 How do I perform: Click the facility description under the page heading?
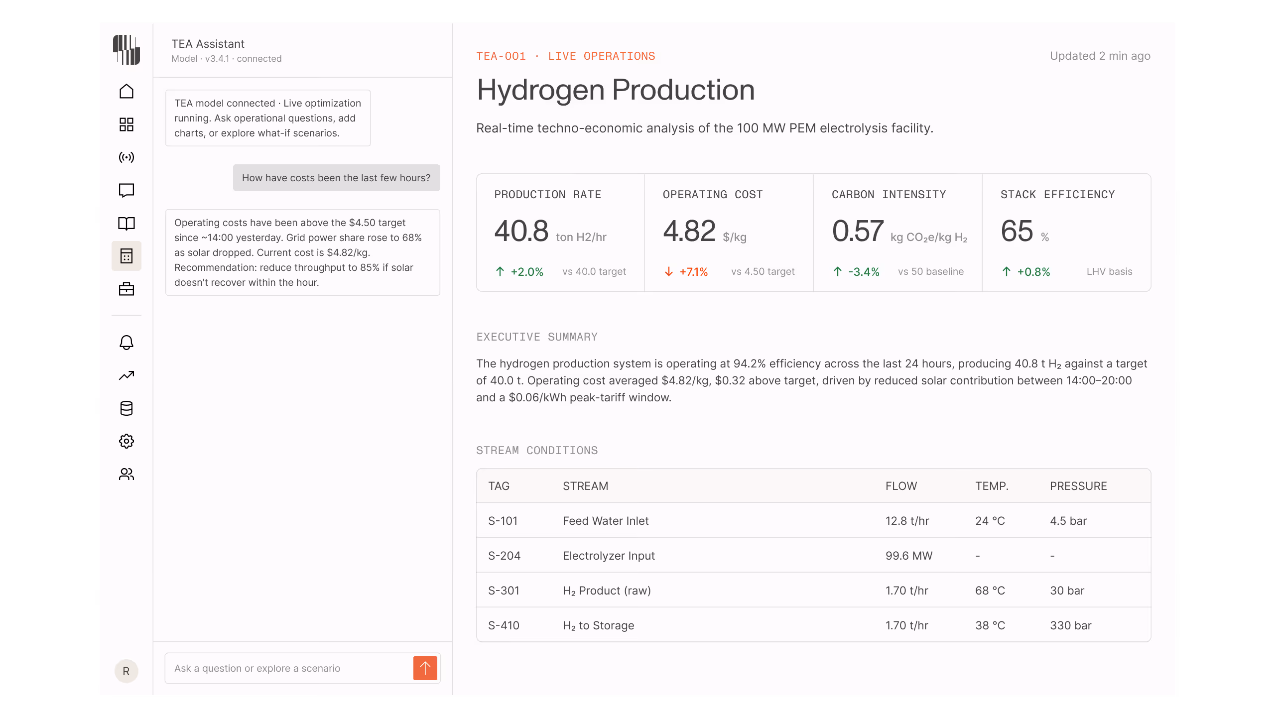[x=705, y=128]
